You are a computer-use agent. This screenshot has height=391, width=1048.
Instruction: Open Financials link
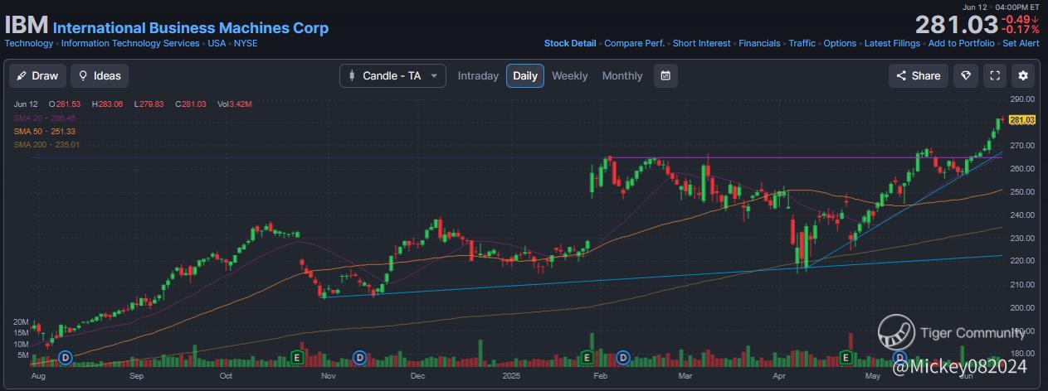click(759, 43)
